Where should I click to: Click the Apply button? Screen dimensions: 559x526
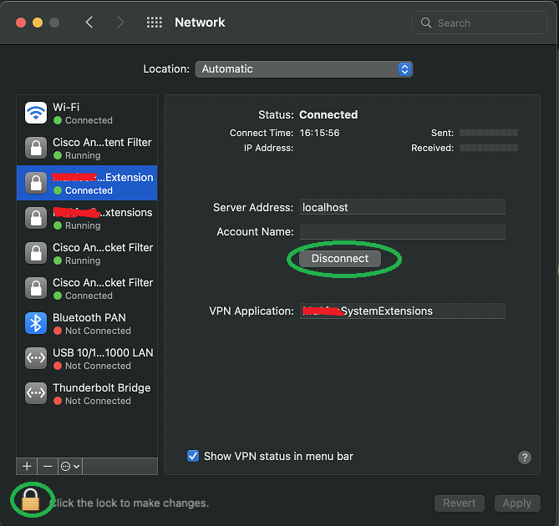pos(516,503)
